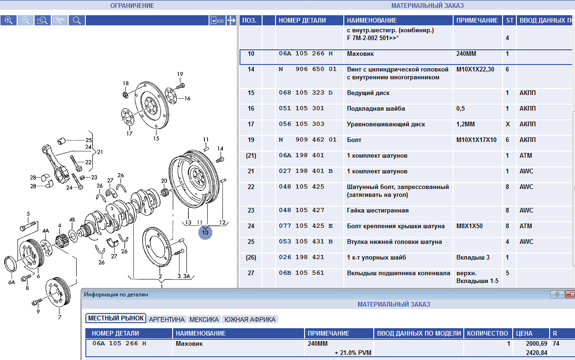This screenshot has height=360, width=575.
Task: Open help in parts information dialog
Action: (557, 294)
